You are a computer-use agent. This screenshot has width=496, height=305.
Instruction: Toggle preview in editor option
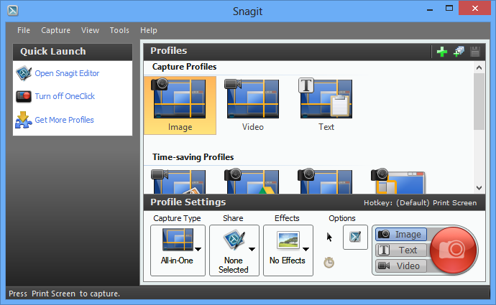355,237
